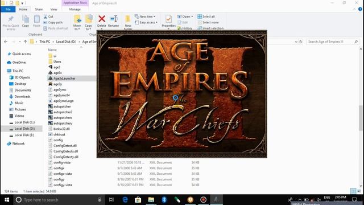Screen dimensions: 364x205
Task: Switch to details view layout button
Action: (353, 191)
